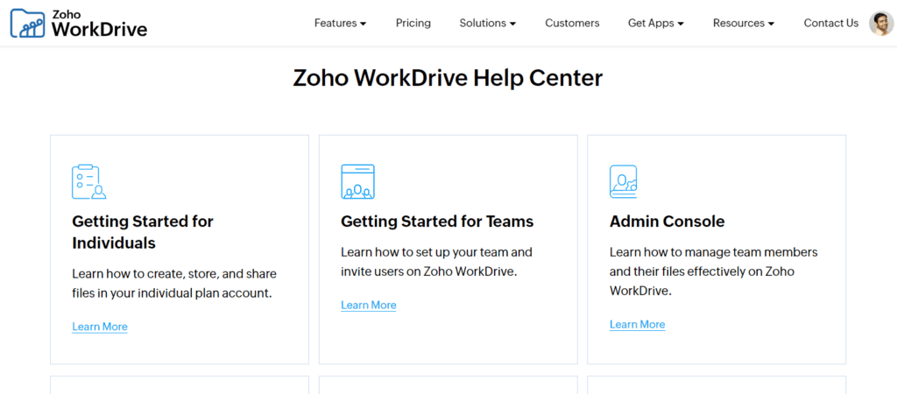Expand the Features dropdown menu

point(341,24)
